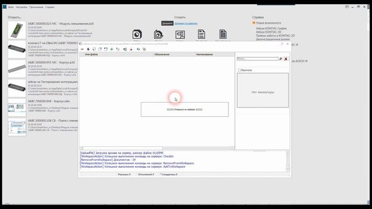Click the grey last icon in dialog toolbar
Screen dimensions: 372x209
coord(144,49)
